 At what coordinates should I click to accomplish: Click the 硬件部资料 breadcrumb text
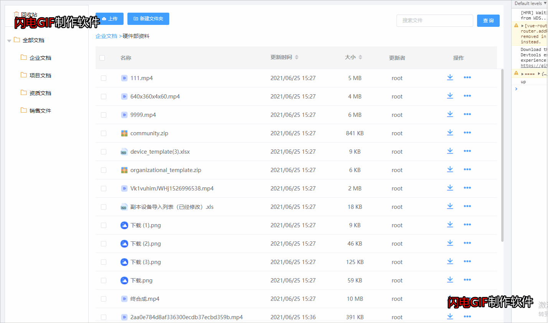click(x=136, y=36)
